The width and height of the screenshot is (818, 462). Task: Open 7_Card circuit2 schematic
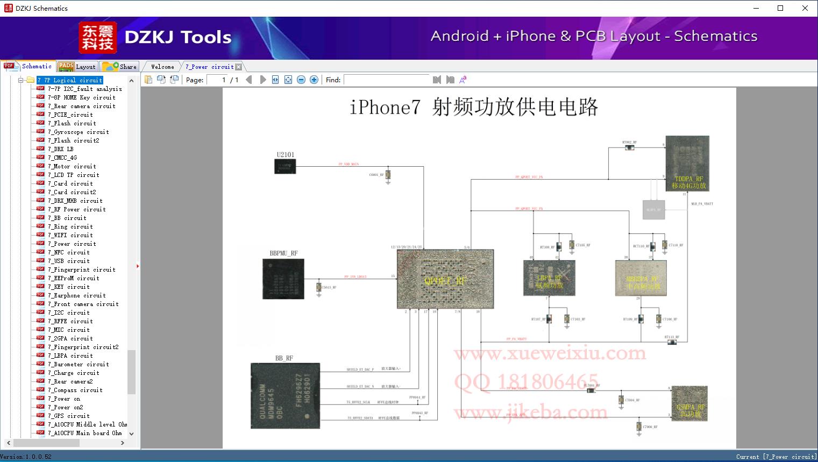(x=72, y=192)
